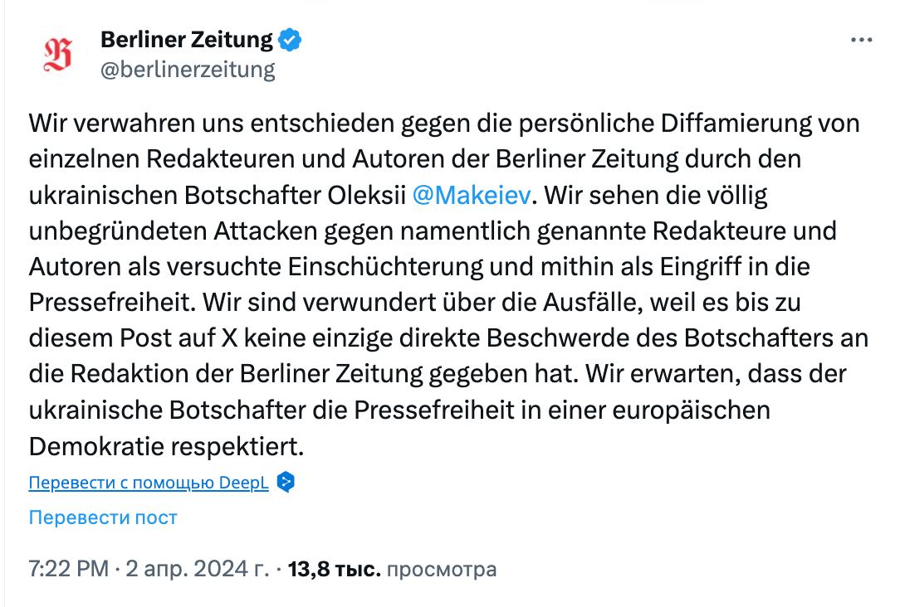Click the 'просмотра' views label
This screenshot has height=607, width=900.
click(442, 570)
